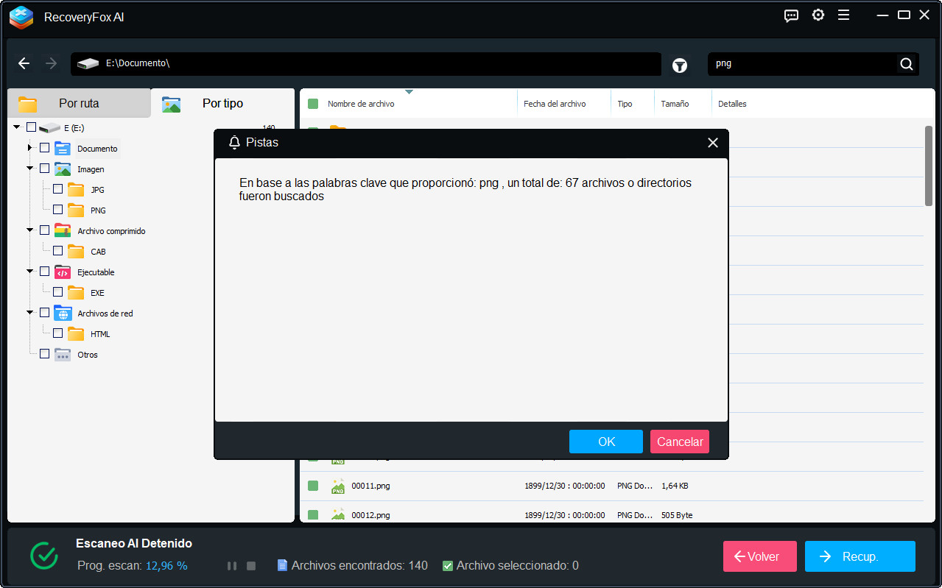
Task: Open the hamburger menu in title bar
Action: 843,15
